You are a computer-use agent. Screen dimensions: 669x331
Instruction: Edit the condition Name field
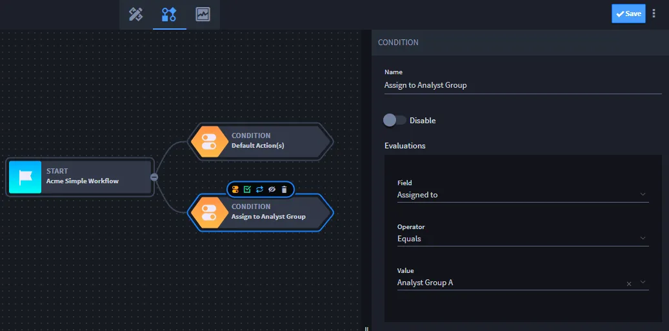pos(523,85)
